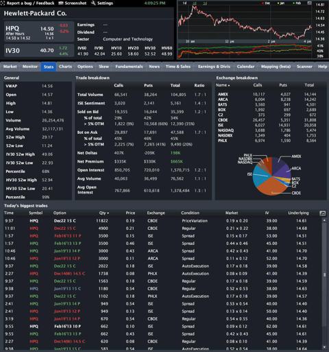Select the Feb16'13 10 P trade row

point(162,327)
